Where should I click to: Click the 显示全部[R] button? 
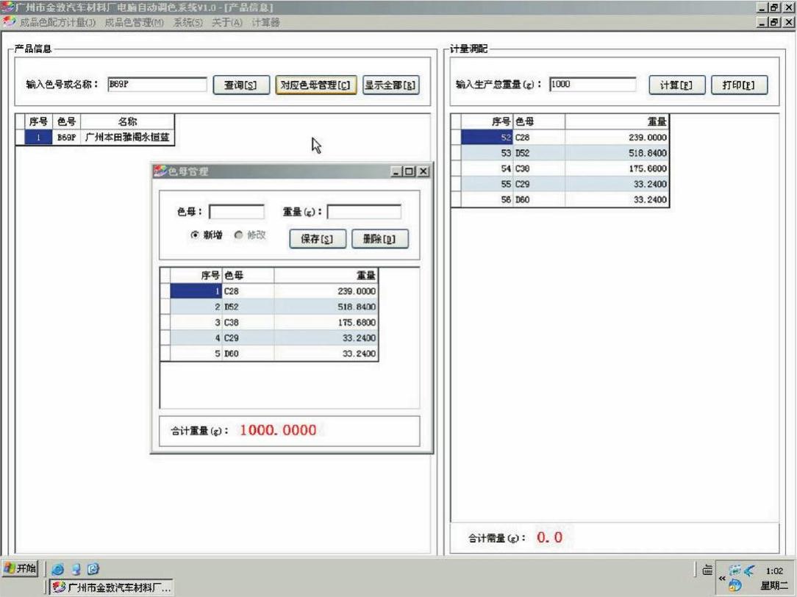point(391,85)
